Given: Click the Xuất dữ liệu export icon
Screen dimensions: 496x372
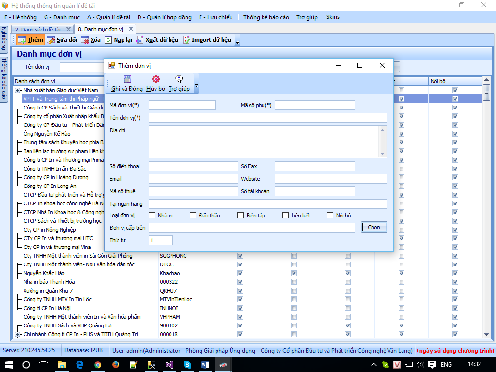Looking at the screenshot, I should pyautogui.click(x=140, y=40).
